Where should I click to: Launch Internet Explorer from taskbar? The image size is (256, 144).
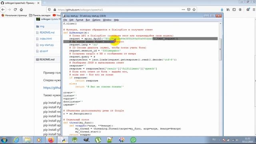tap(16, 140)
